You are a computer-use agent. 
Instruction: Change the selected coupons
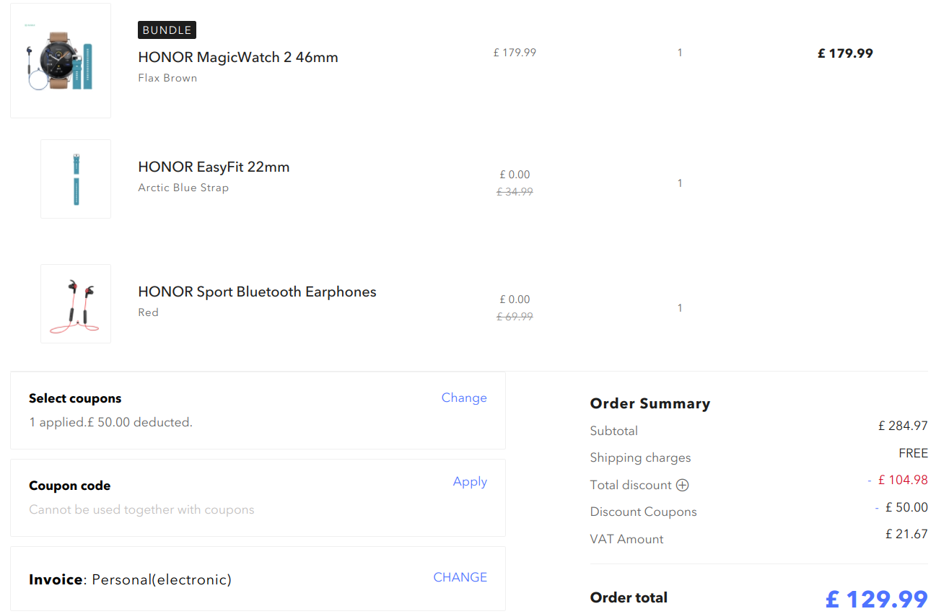[464, 398]
